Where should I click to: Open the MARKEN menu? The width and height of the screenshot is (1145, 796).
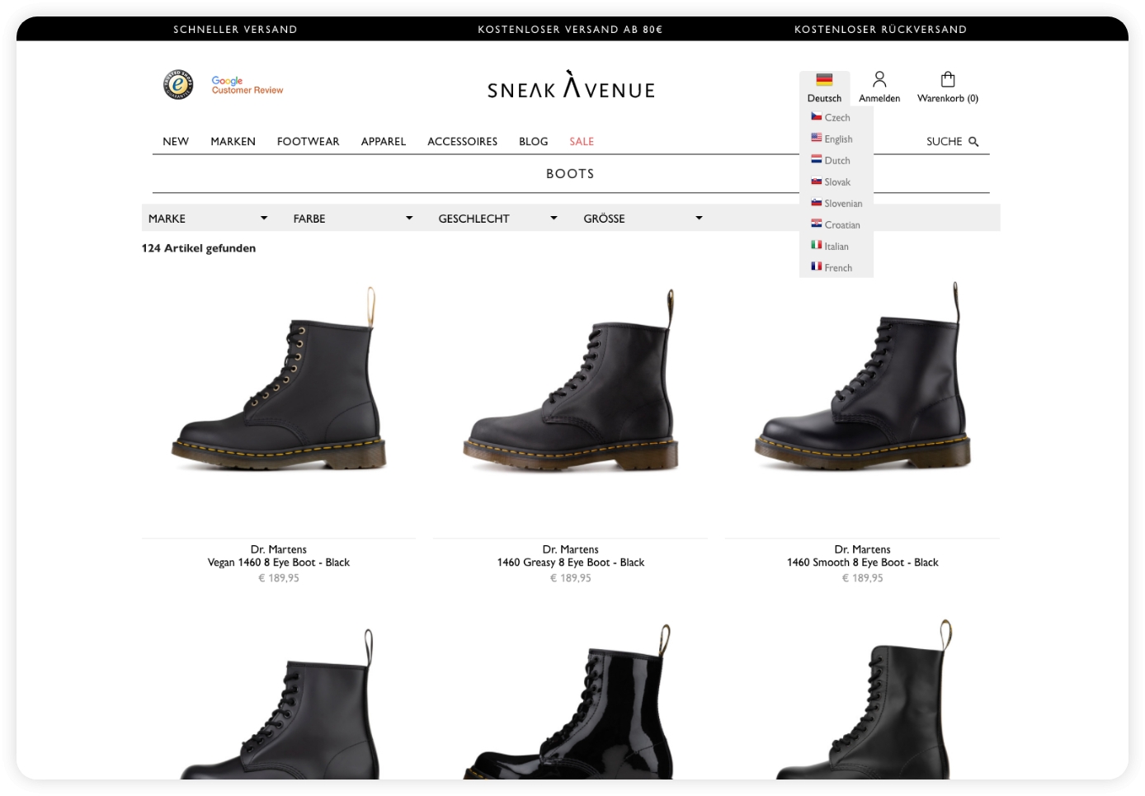pyautogui.click(x=233, y=142)
